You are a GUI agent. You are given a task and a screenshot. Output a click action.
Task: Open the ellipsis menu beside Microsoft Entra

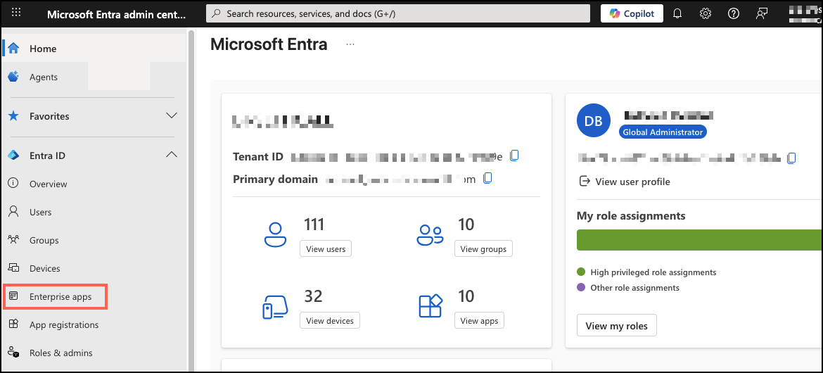pyautogui.click(x=350, y=44)
